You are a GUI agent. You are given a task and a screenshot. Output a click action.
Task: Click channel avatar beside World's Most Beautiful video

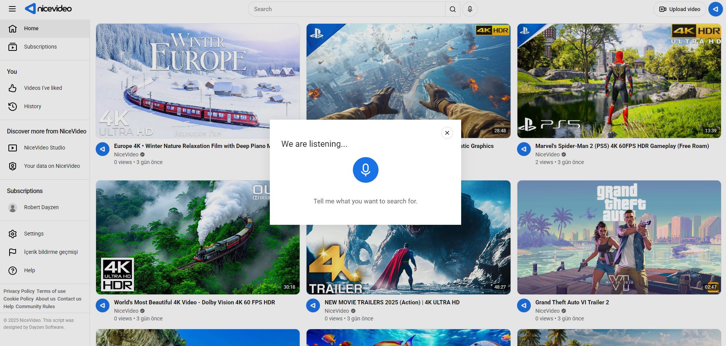pos(103,305)
